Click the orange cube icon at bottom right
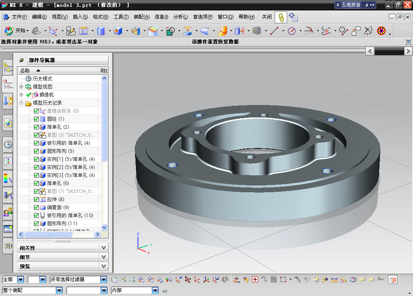Image resolution: width=413 pixels, height=296 pixels. [x=392, y=280]
